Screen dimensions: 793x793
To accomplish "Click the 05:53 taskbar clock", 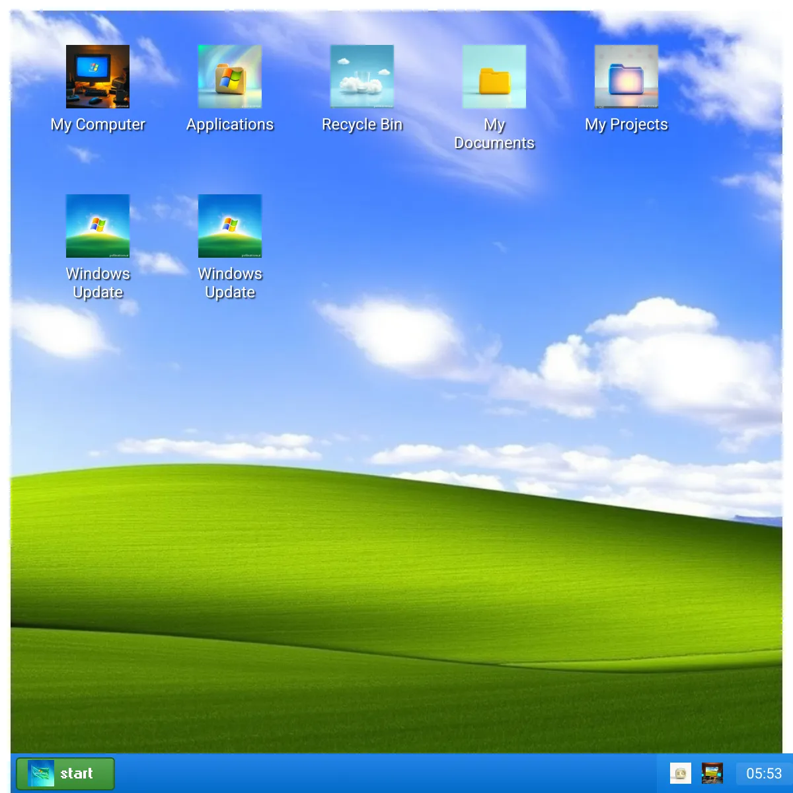I will click(x=764, y=773).
